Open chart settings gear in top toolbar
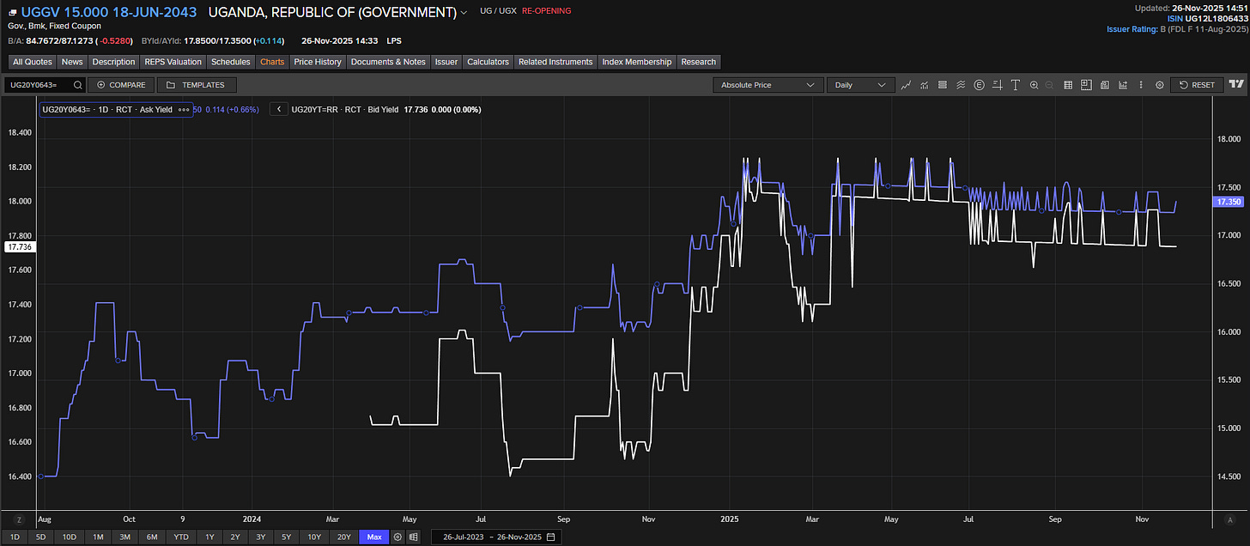The height and width of the screenshot is (546, 1250). pyautogui.click(x=1160, y=85)
